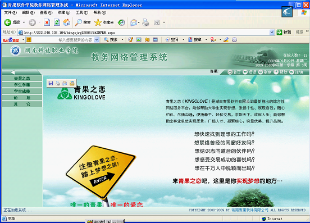Click 注销 to log out
Screen dimensions: 310x223
tap(296, 72)
